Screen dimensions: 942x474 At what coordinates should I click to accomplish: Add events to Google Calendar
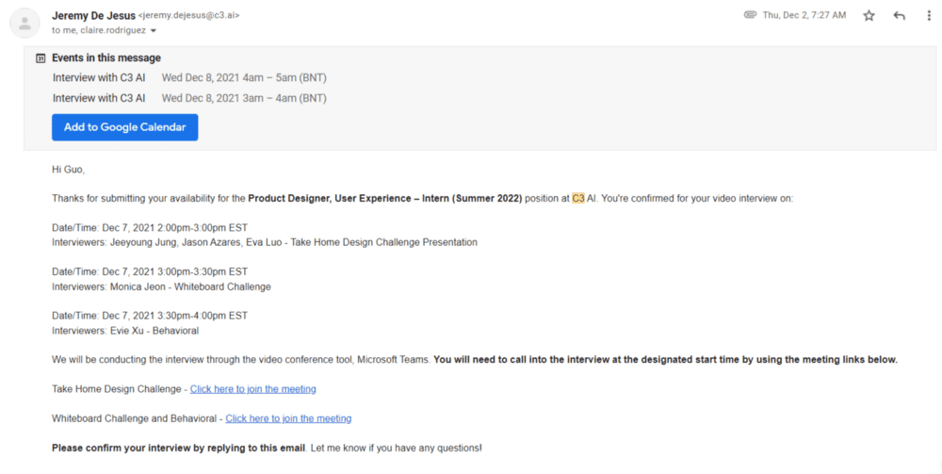(x=125, y=127)
